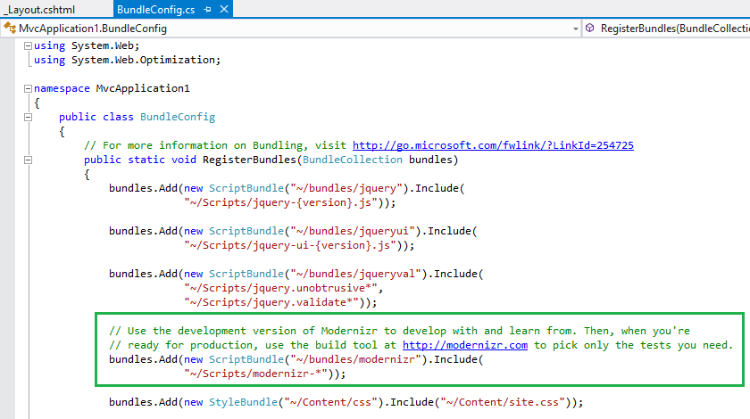Click the BundleConfig class name in code
This screenshot has width=750, height=419.
tap(178, 117)
